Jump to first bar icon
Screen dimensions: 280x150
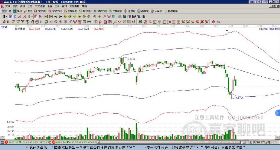pyautogui.click(x=46, y=16)
